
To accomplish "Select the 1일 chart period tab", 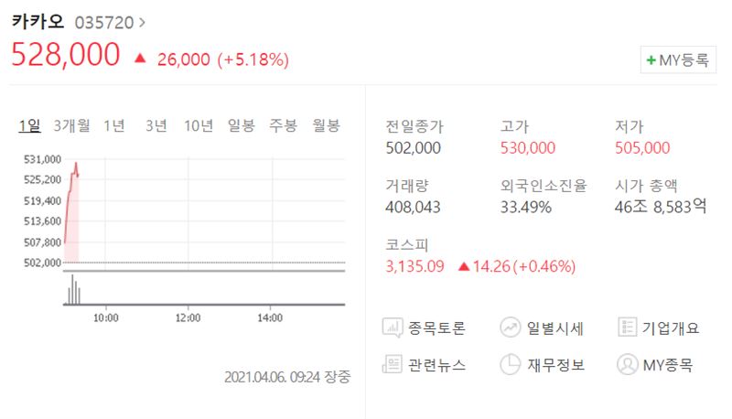I will pos(29,125).
